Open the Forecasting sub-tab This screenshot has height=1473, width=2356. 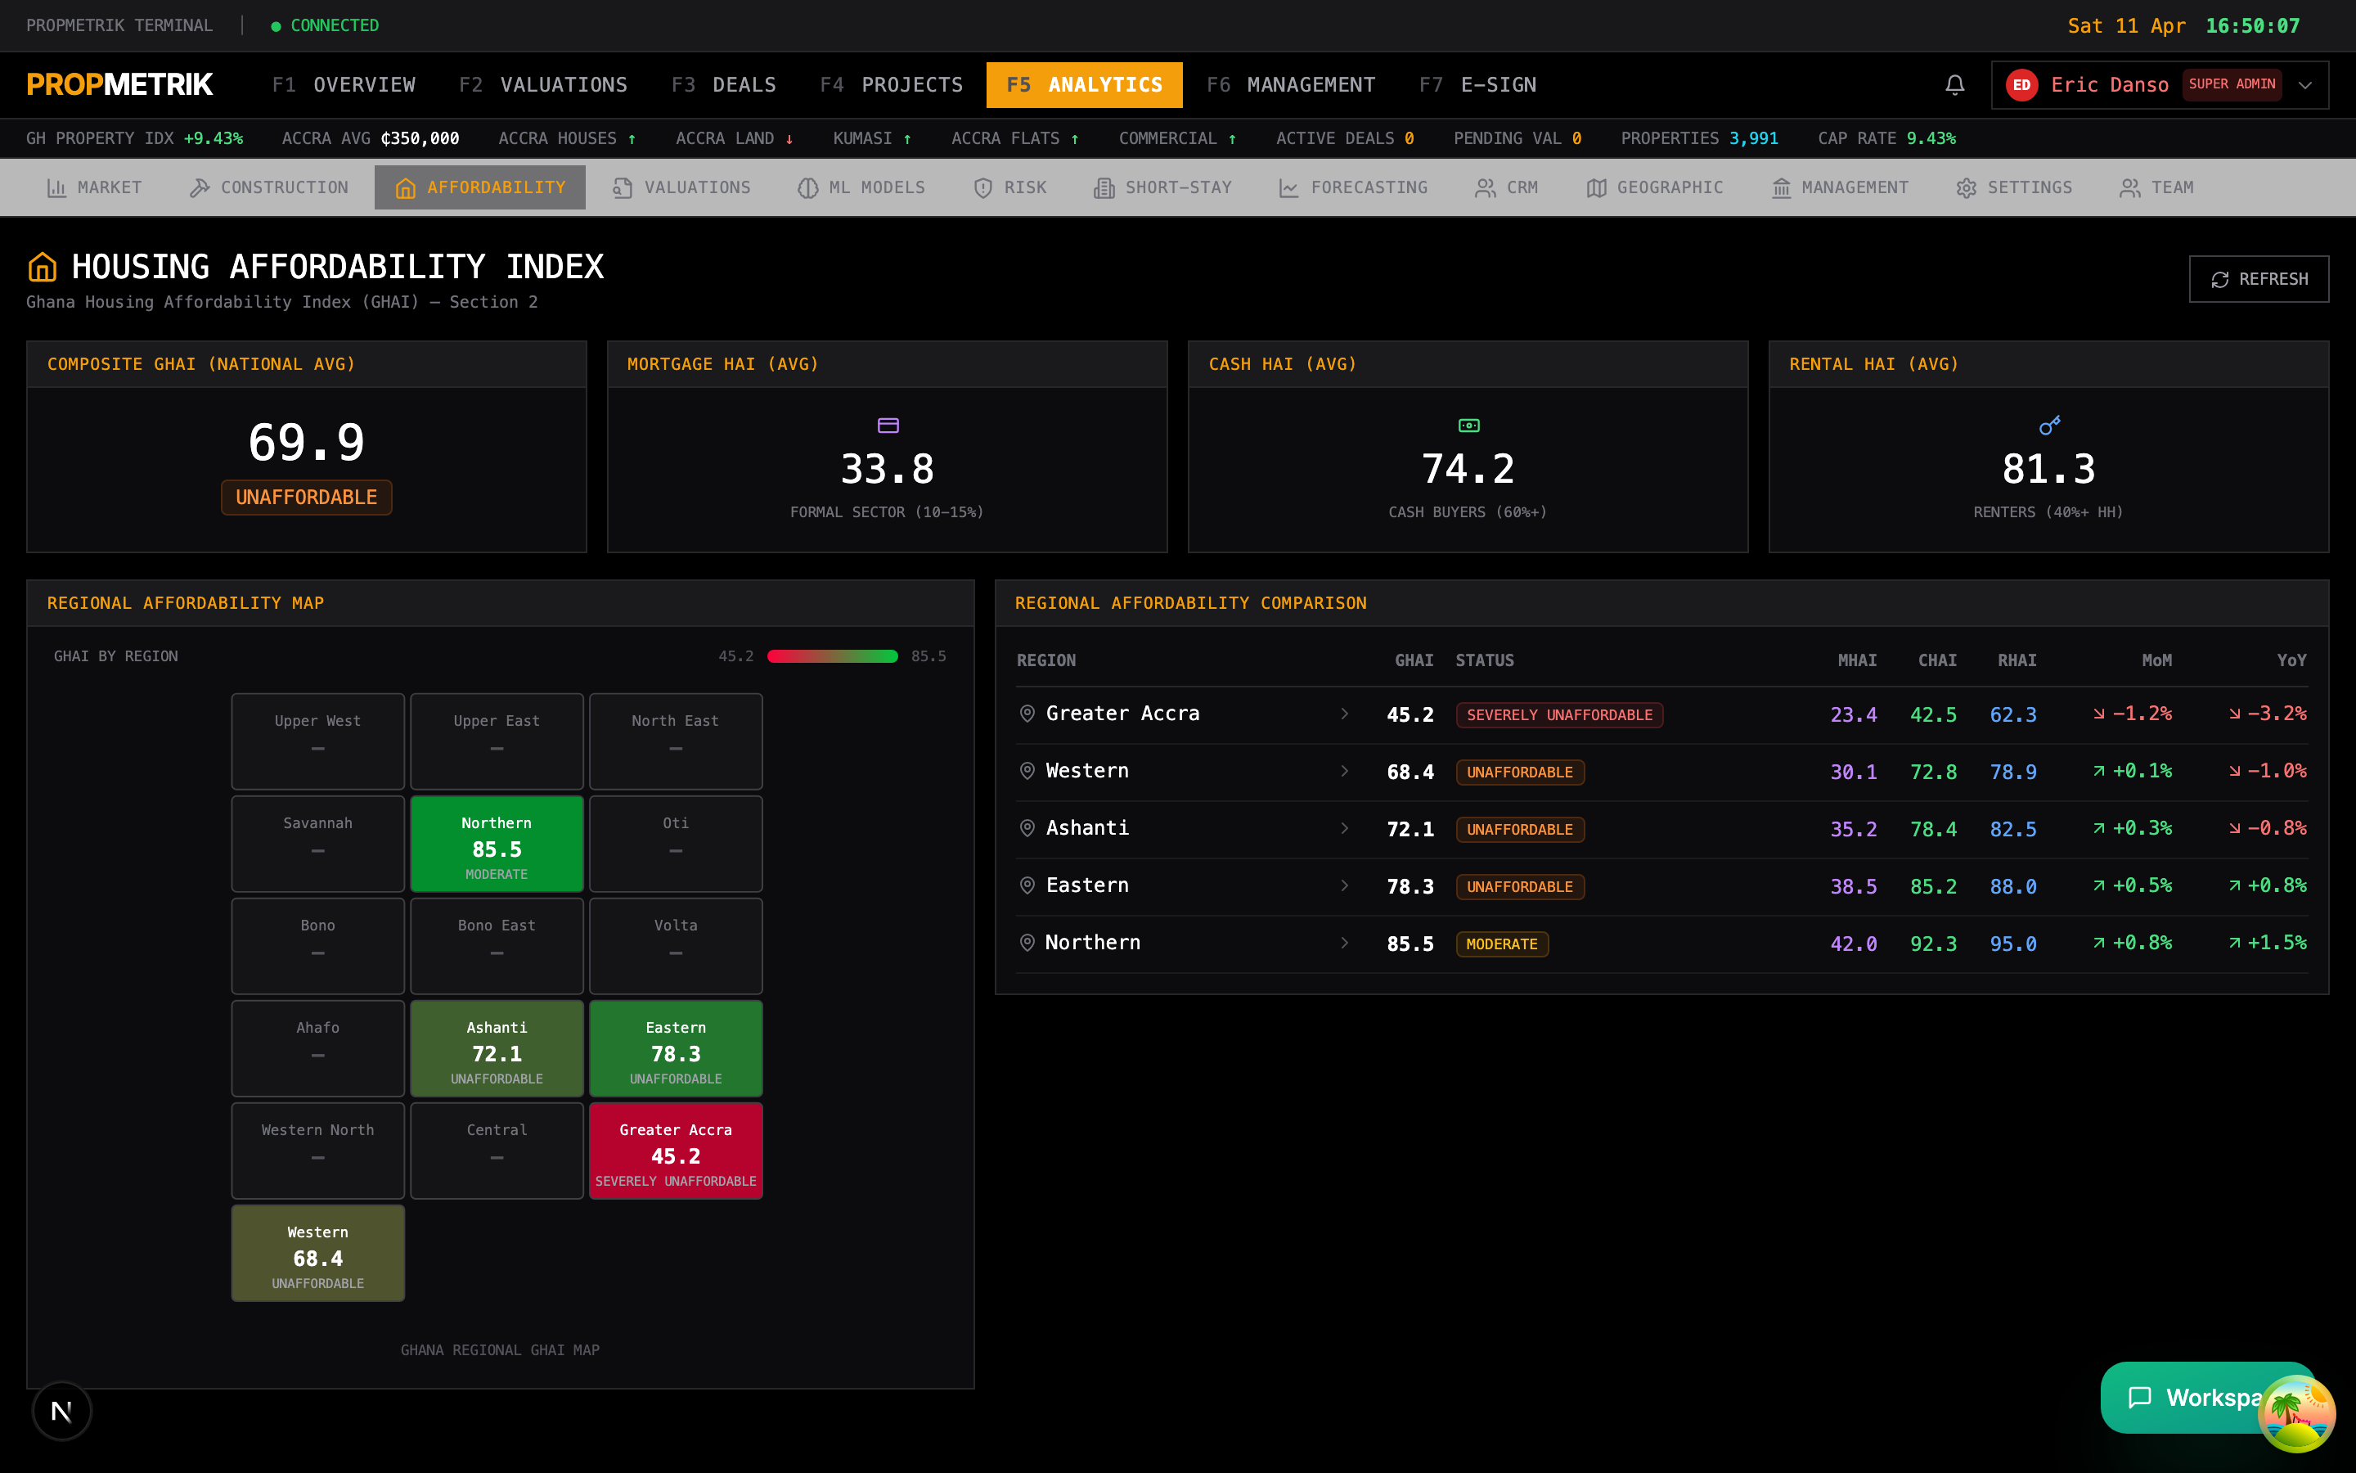pyautogui.click(x=1352, y=187)
